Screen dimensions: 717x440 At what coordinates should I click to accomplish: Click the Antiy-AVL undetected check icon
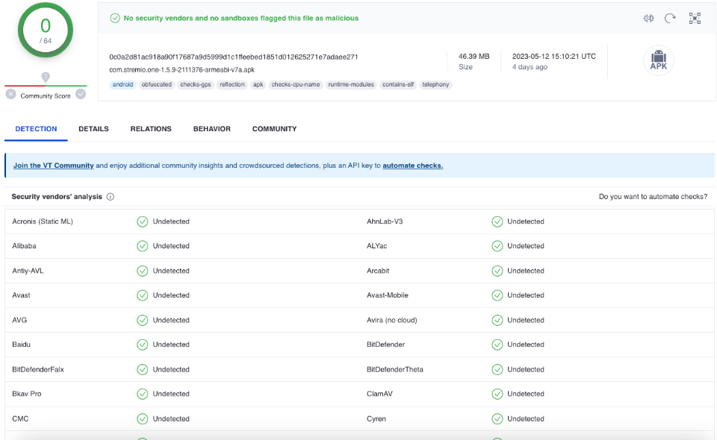(x=142, y=271)
